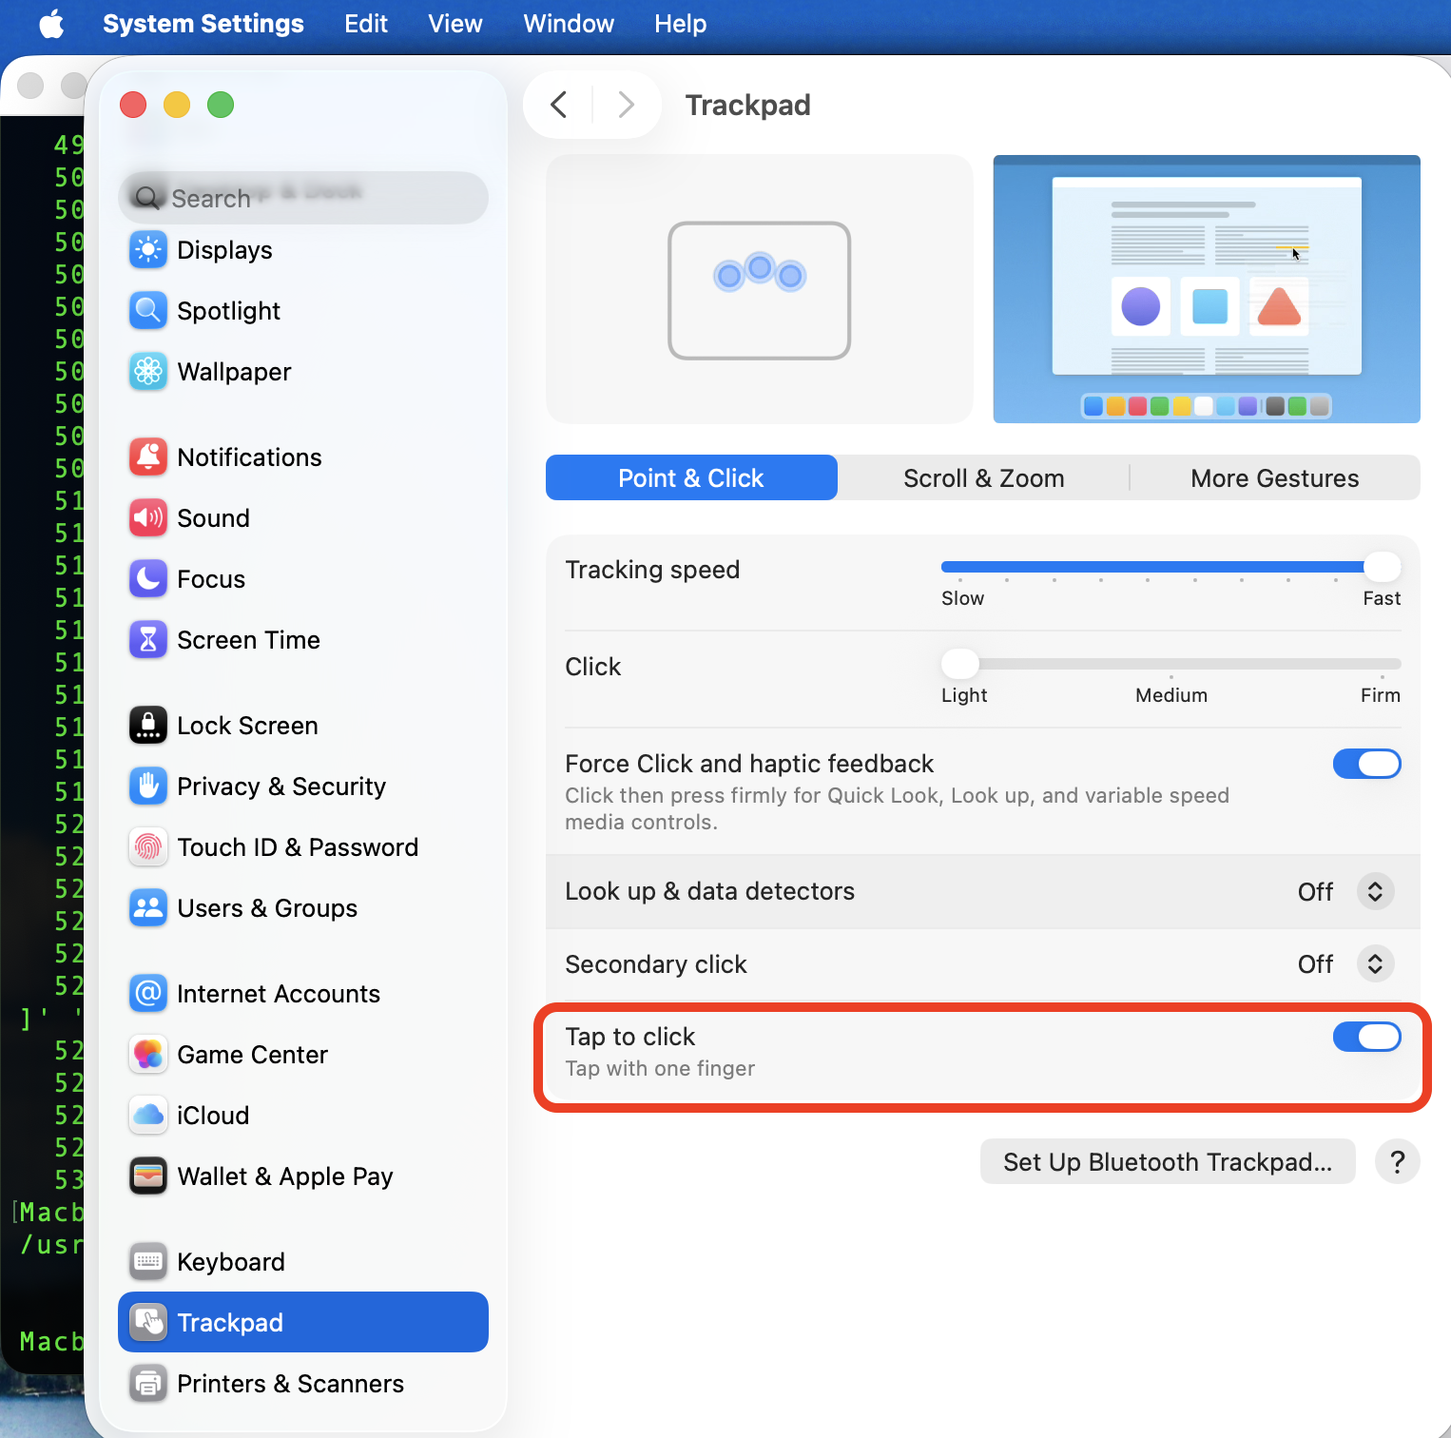Close the System Settings window

click(133, 105)
